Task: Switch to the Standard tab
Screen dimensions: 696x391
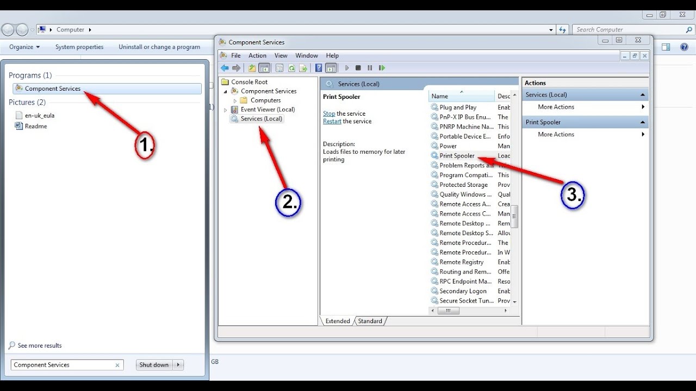Action: click(370, 321)
